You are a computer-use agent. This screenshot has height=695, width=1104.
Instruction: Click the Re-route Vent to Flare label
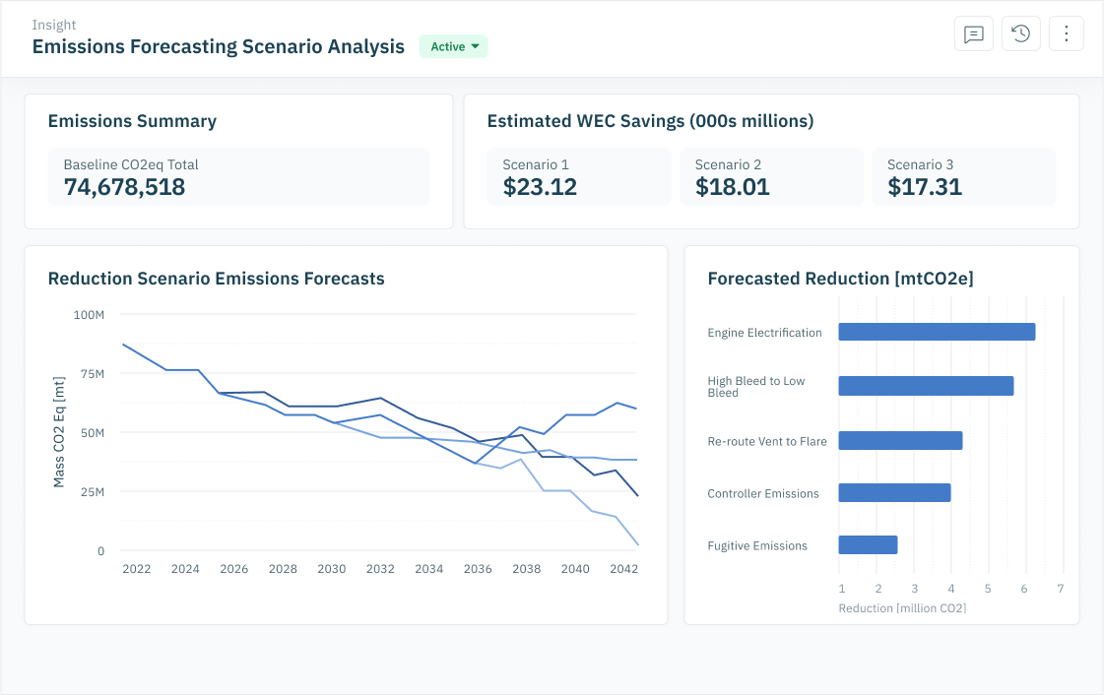tap(767, 442)
